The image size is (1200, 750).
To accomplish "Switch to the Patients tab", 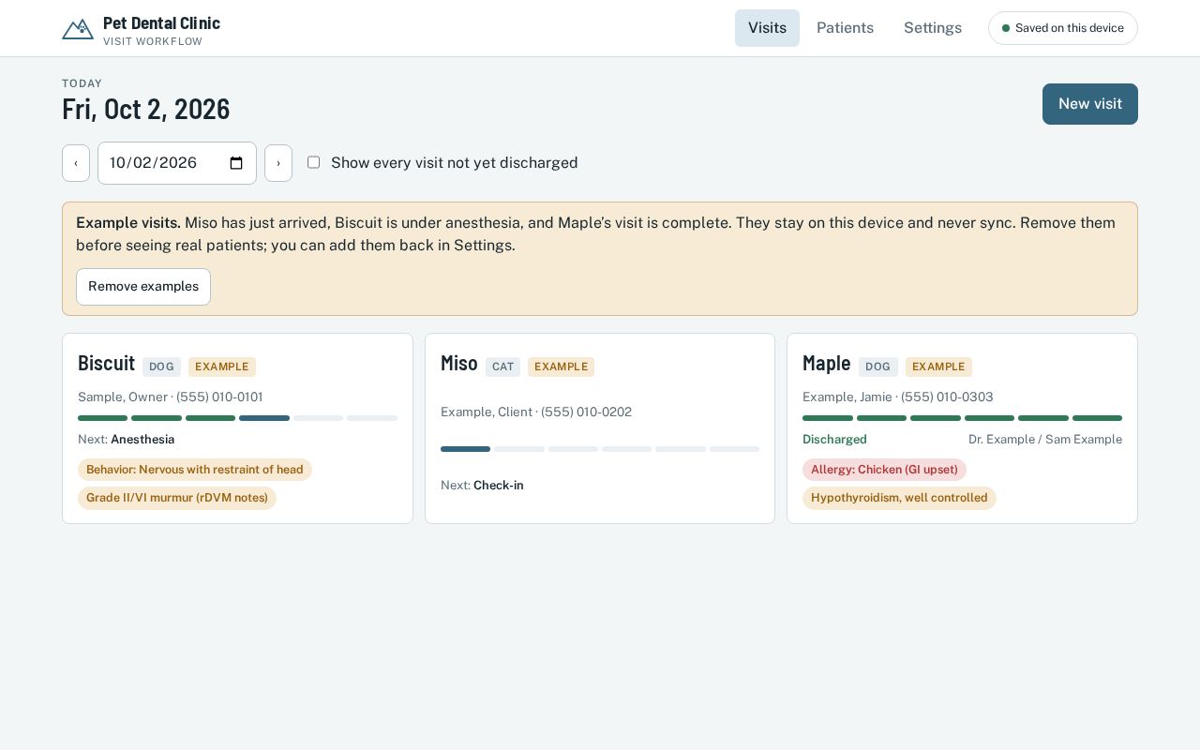I will pyautogui.click(x=845, y=28).
